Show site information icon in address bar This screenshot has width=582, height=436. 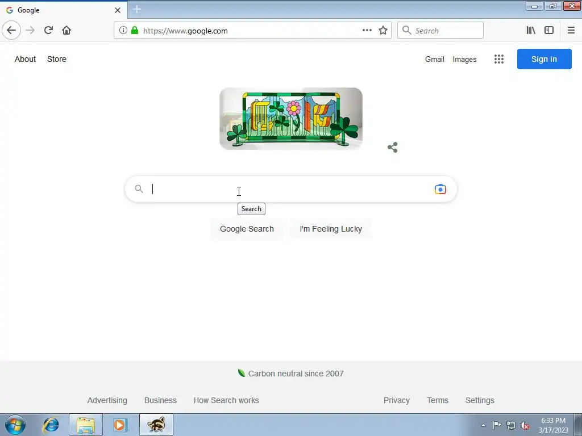123,31
